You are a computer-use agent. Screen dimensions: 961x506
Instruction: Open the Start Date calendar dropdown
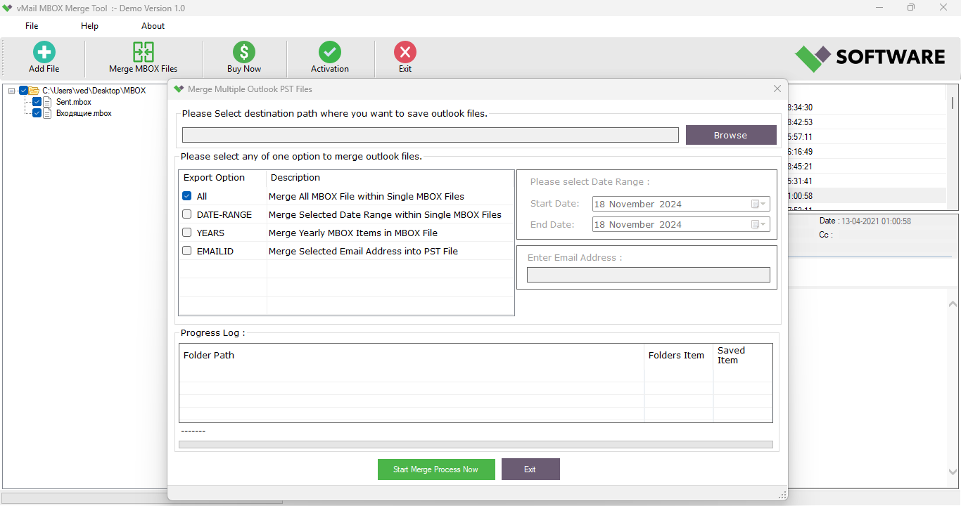click(x=758, y=205)
